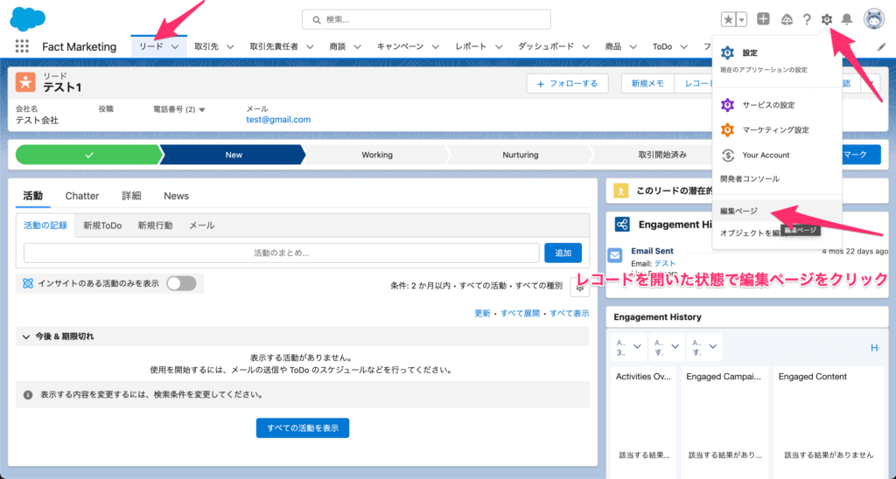Toggle インサイトのある活動のみを表示 switch

[181, 283]
